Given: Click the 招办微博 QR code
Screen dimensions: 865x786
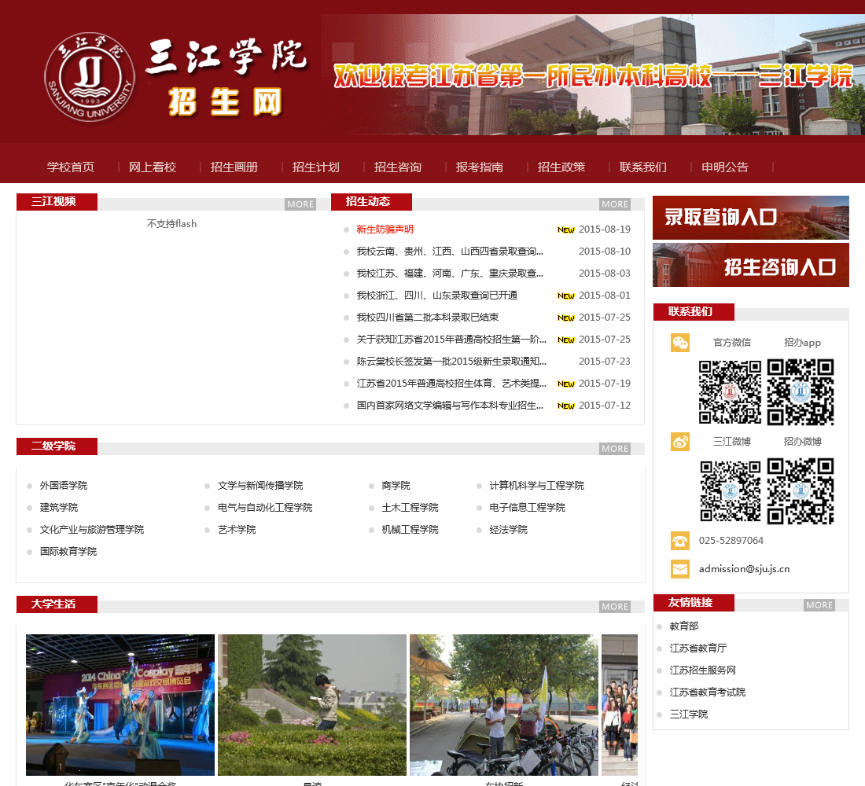Looking at the screenshot, I should click(801, 491).
